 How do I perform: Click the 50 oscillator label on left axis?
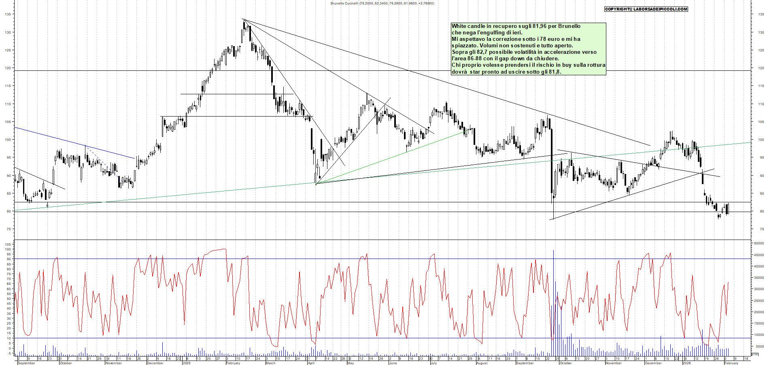[x=8, y=299]
